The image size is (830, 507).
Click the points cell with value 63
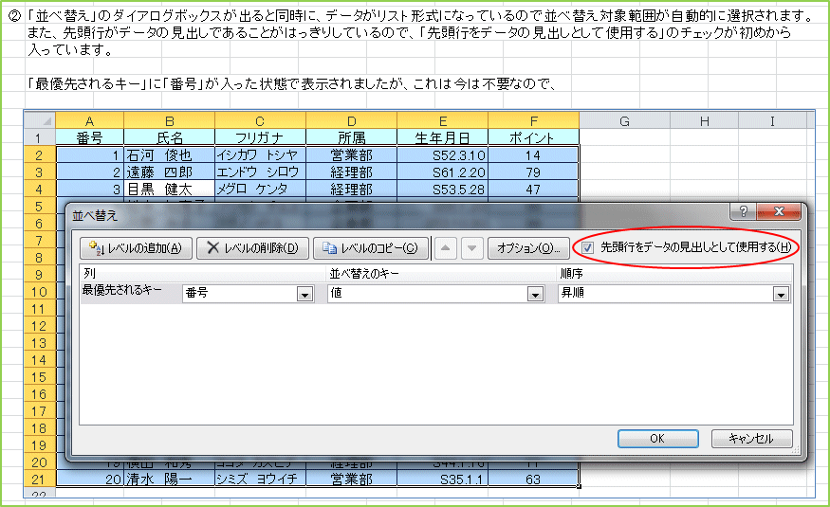tap(533, 479)
